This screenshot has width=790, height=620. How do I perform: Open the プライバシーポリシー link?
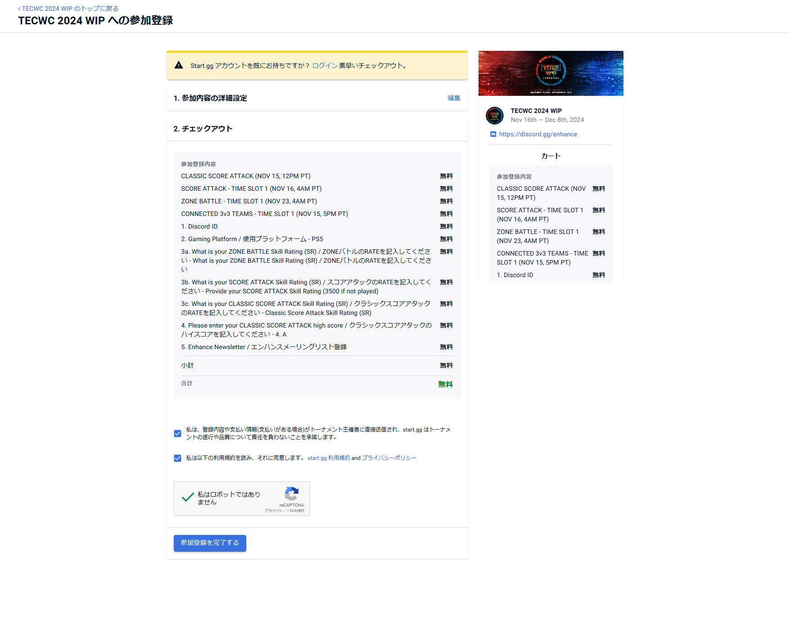click(389, 458)
